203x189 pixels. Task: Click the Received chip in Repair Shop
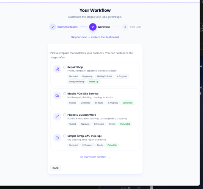coord(73,76)
